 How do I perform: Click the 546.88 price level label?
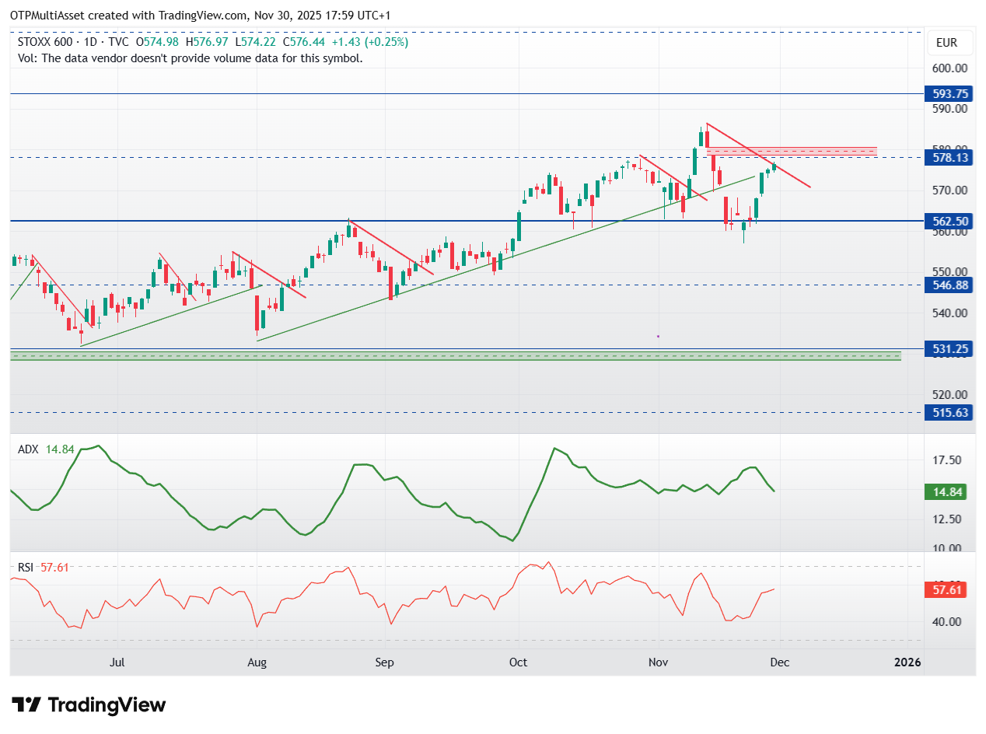pyautogui.click(x=950, y=285)
